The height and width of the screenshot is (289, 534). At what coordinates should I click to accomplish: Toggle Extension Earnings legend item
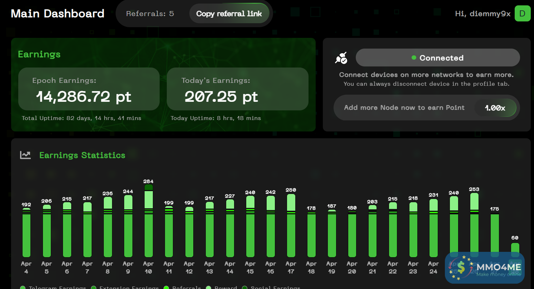click(x=129, y=288)
